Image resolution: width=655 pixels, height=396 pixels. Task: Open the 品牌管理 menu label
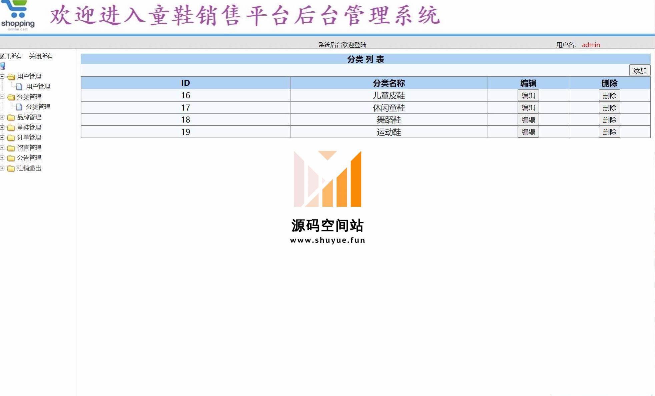click(x=29, y=117)
